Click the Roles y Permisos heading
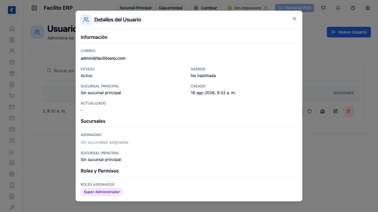This screenshot has height=212, width=378. (x=100, y=171)
